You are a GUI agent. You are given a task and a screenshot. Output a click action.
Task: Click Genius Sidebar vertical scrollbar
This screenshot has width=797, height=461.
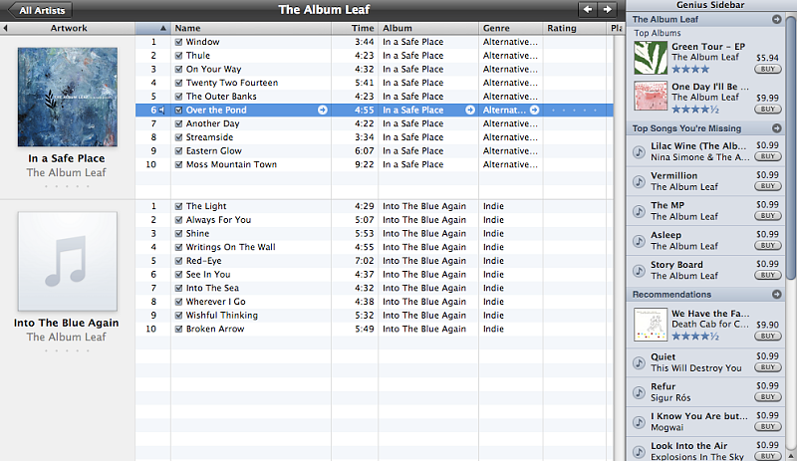point(791,147)
